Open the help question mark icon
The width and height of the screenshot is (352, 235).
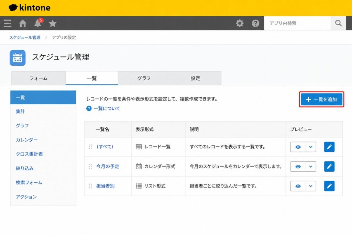(255, 23)
